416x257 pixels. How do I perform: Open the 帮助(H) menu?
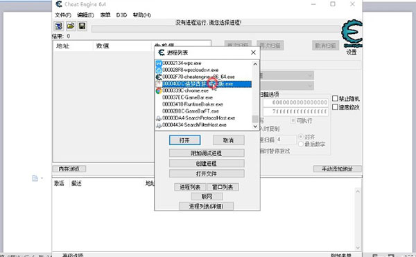coord(141,15)
